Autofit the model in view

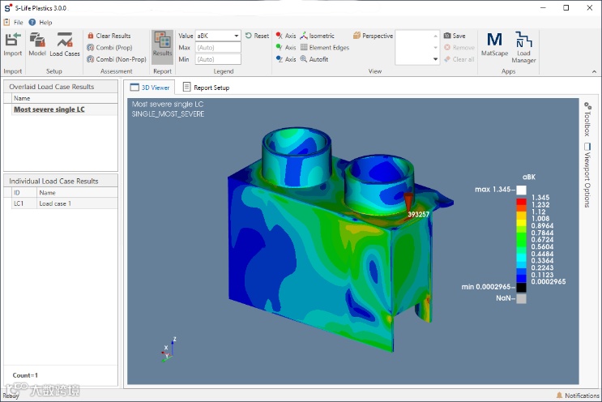pyautogui.click(x=314, y=59)
